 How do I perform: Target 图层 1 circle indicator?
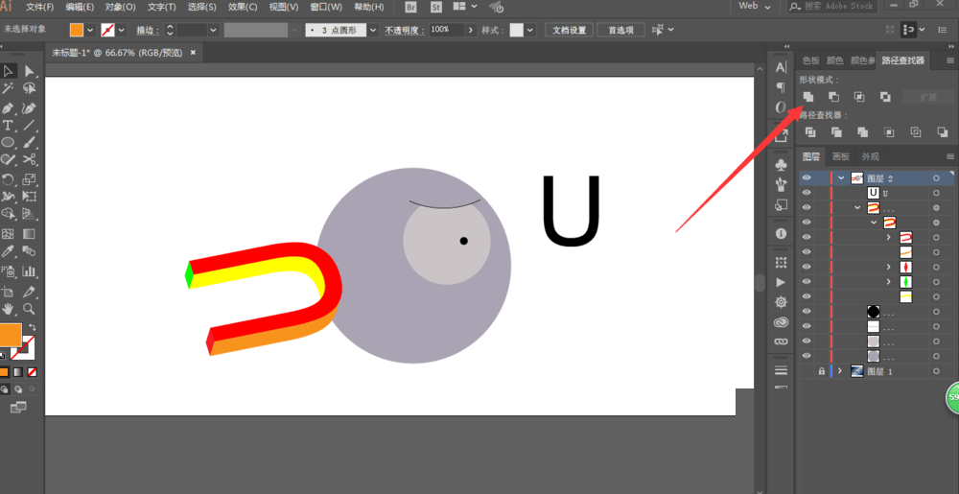[x=936, y=371]
